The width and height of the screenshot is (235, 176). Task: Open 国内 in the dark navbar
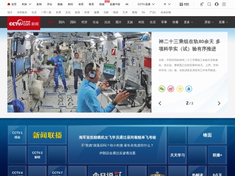(62, 22)
